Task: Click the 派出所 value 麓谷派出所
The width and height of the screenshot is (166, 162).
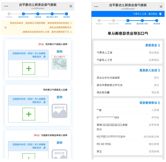Action: [103, 92]
